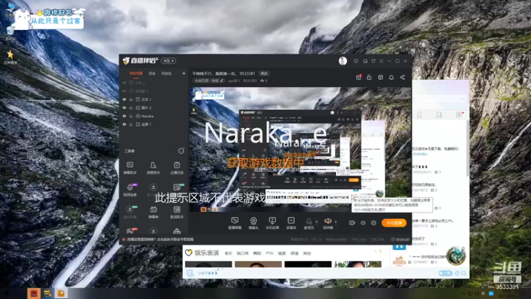Select 舞蹈 tab in 娱乐表演 section
This screenshot has height=299, width=531.
(257, 253)
